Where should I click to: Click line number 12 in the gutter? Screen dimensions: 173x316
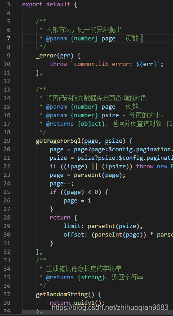(7, 81)
